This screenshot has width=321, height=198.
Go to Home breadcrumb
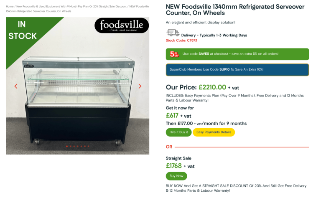pyautogui.click(x=10, y=7)
